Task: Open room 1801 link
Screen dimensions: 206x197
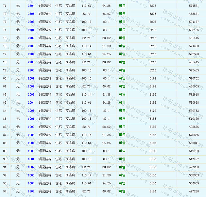Action: [x=31, y=159]
